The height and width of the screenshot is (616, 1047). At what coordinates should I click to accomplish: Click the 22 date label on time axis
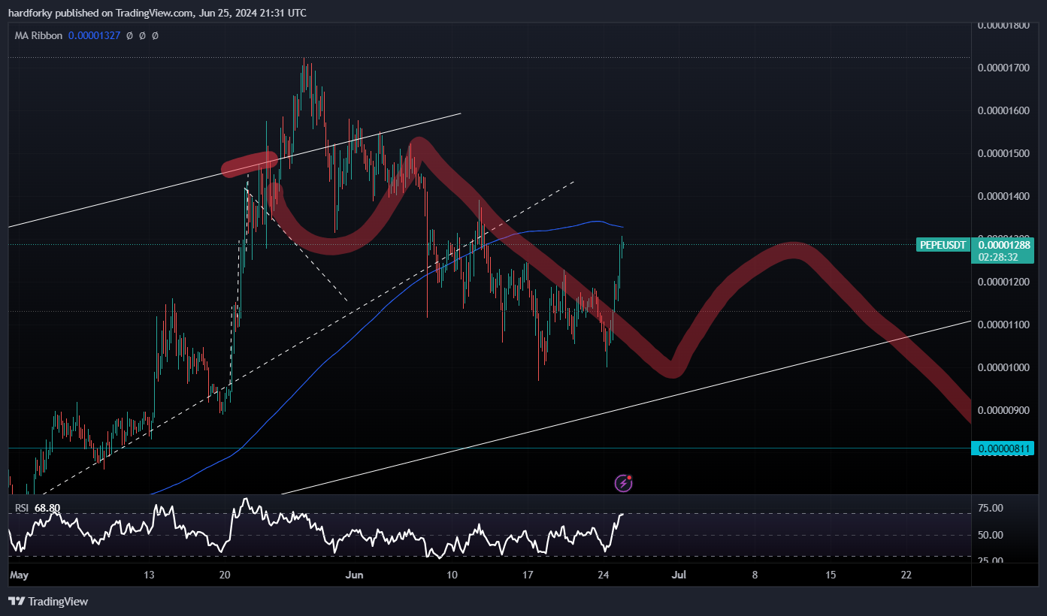(906, 575)
